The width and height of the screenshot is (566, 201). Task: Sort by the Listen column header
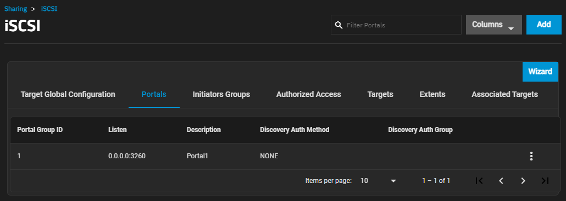pyautogui.click(x=117, y=129)
